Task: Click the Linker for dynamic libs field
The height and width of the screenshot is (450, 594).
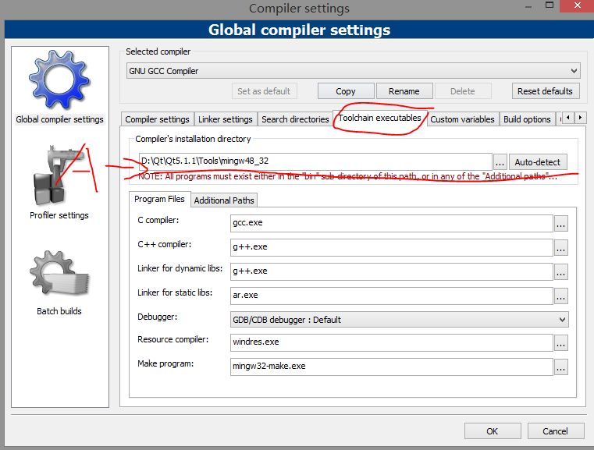Action: point(391,271)
